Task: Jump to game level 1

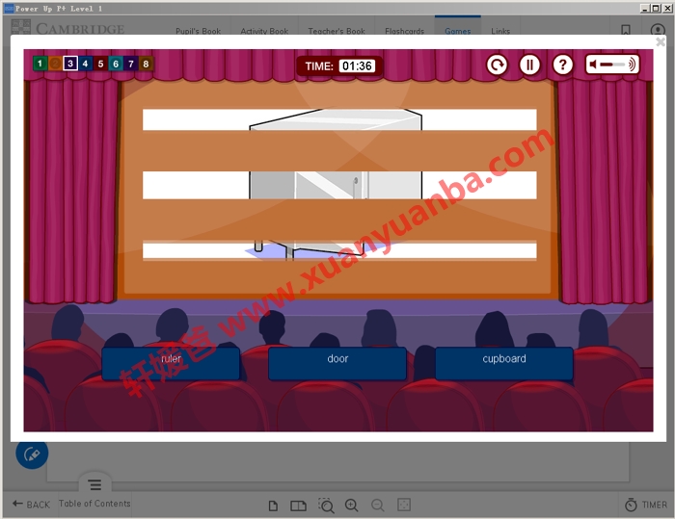Action: pyautogui.click(x=40, y=65)
